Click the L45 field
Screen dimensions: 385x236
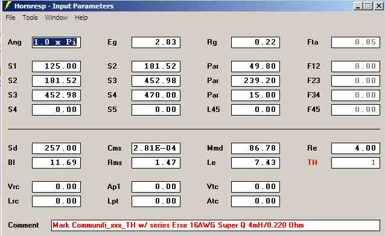255,110
